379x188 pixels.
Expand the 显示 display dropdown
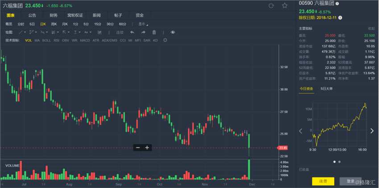click(x=143, y=24)
